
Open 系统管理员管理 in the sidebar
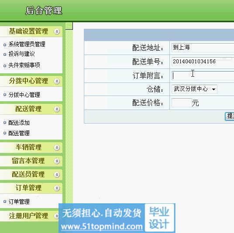click(27, 44)
